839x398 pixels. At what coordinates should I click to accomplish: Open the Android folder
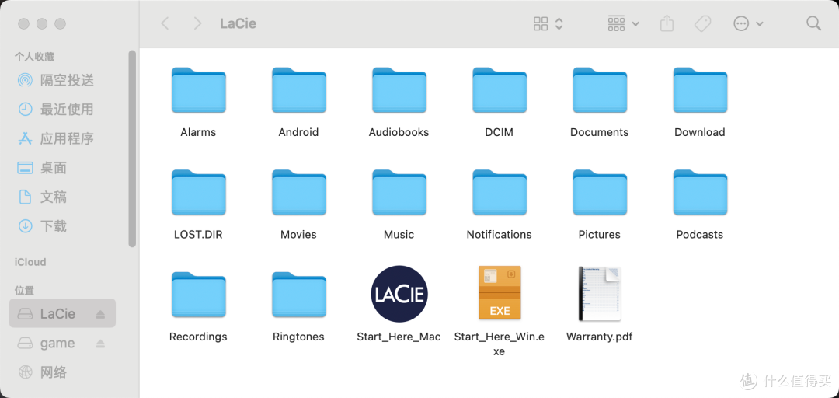tap(298, 90)
